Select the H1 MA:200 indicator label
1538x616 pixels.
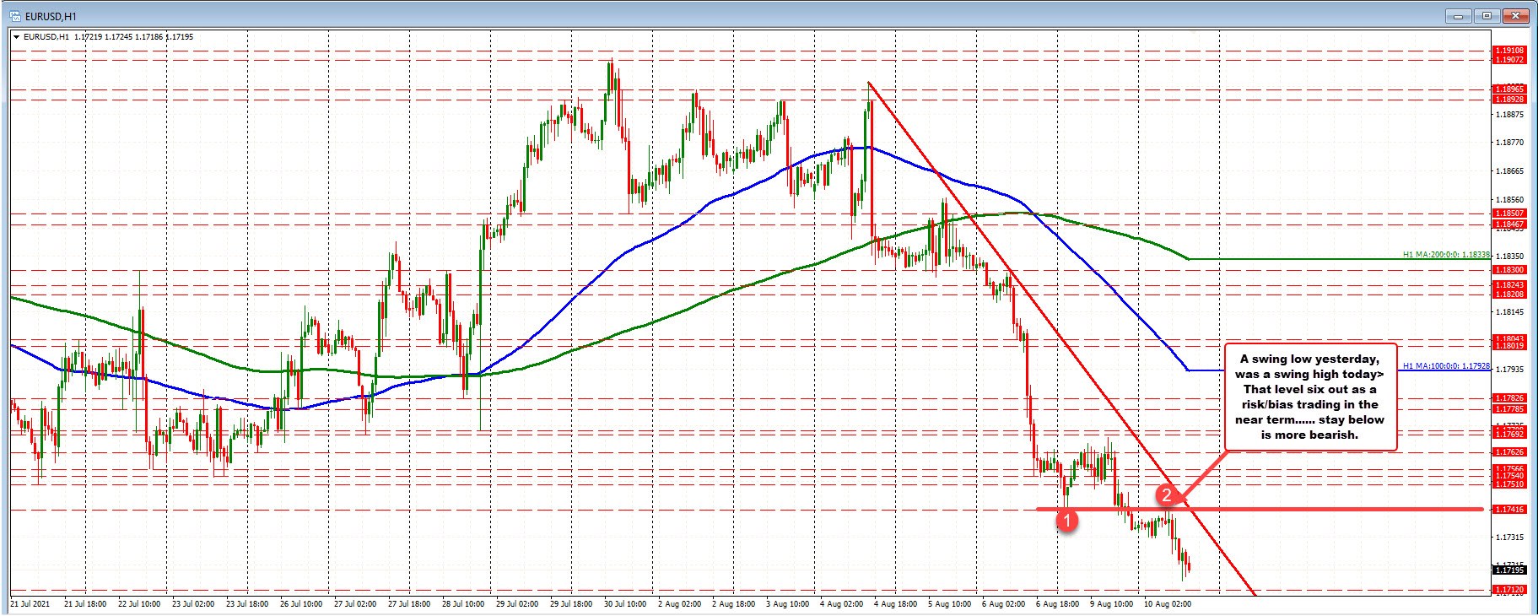(x=1446, y=254)
